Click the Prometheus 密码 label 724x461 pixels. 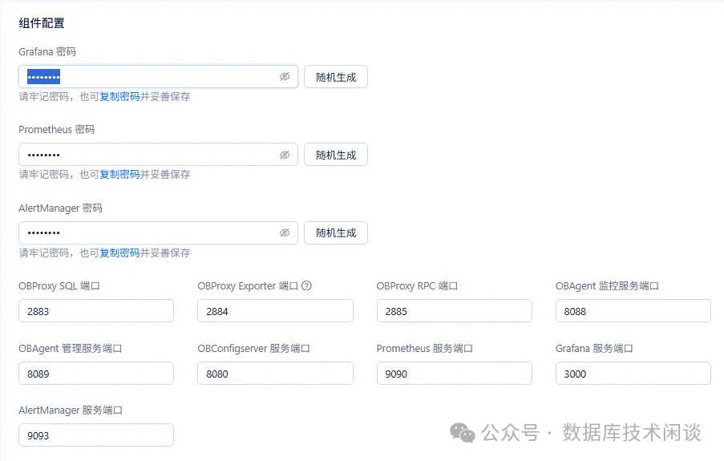[x=56, y=130]
